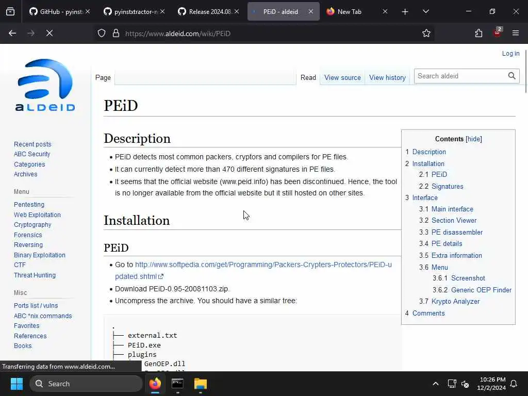Open the Extensions puzzle icon
Image resolution: width=528 pixels, height=396 pixels.
(478, 33)
